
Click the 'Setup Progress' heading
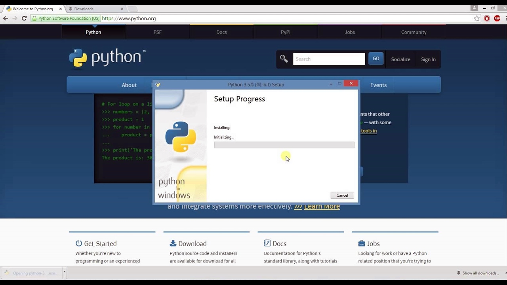239,99
